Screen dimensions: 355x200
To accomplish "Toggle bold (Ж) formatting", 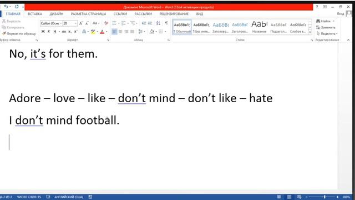I will [43, 32].
